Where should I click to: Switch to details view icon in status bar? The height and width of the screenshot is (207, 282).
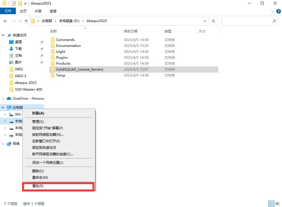pos(271,204)
